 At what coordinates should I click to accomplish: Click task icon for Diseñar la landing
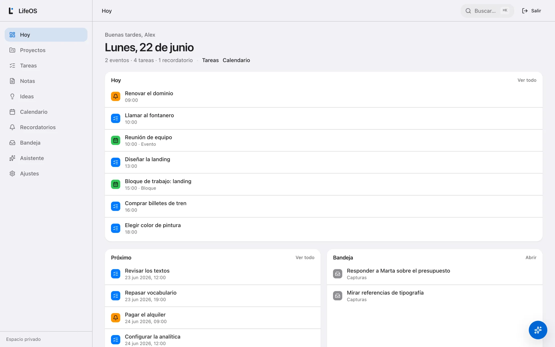(x=116, y=162)
